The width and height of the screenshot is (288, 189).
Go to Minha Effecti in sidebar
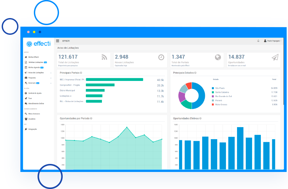click(x=33, y=57)
